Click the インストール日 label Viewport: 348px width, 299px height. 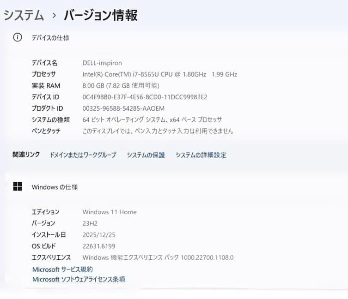click(x=49, y=235)
